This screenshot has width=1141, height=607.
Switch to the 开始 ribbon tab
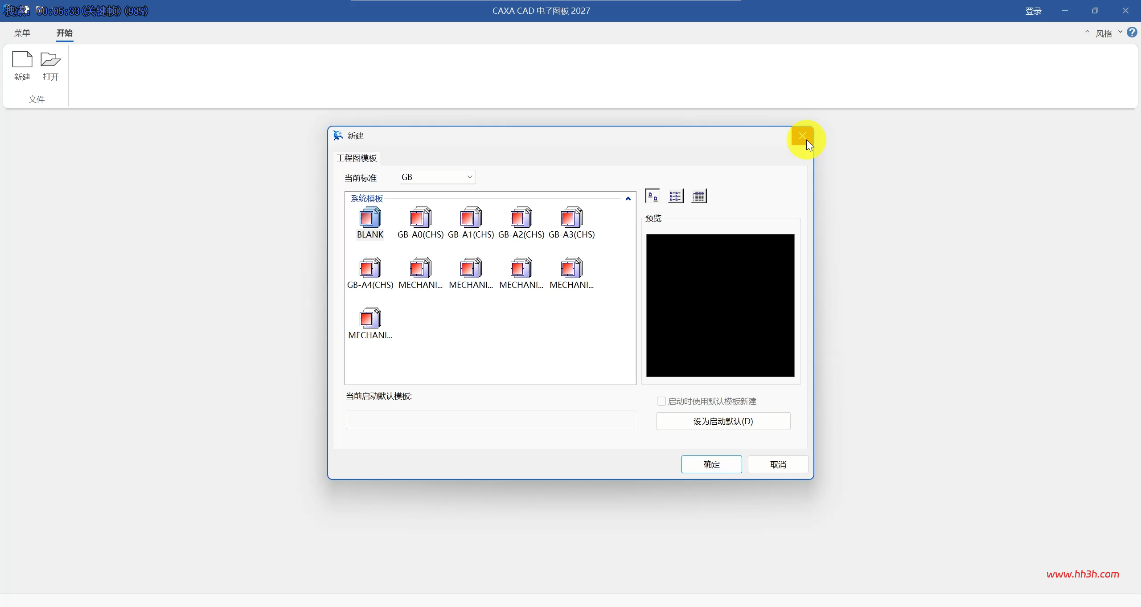(65, 33)
